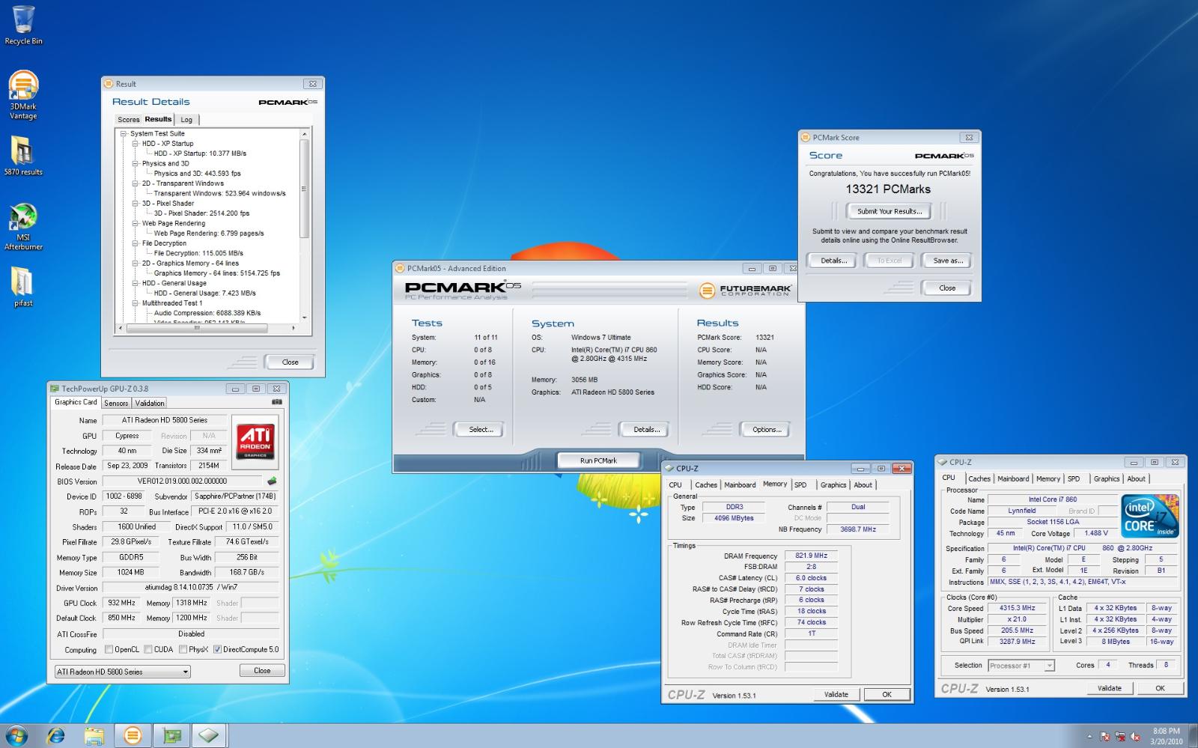Open the volume speaker tray icon
This screenshot has height=748, width=1198.
tap(1135, 737)
